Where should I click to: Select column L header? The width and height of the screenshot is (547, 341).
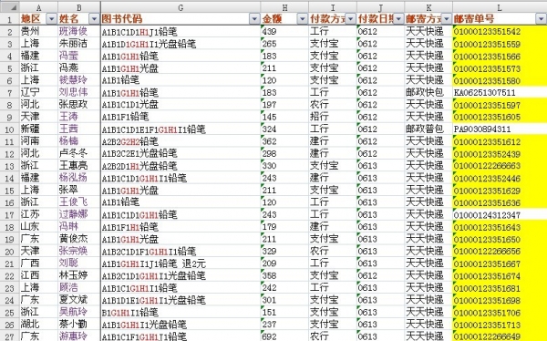click(500, 7)
